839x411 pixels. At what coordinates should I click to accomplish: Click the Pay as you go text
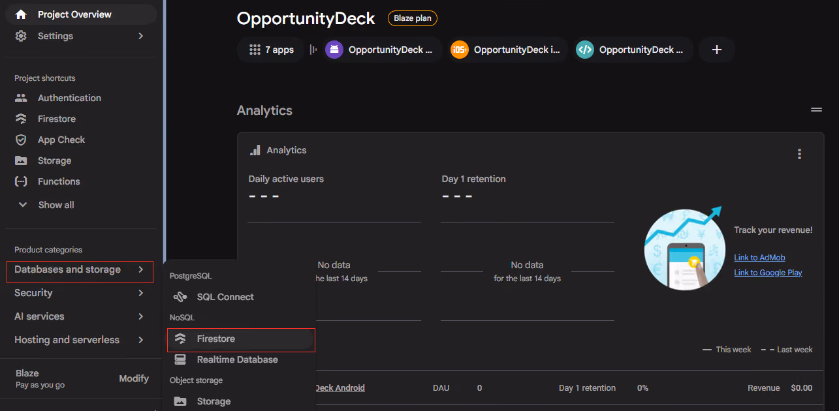point(40,385)
